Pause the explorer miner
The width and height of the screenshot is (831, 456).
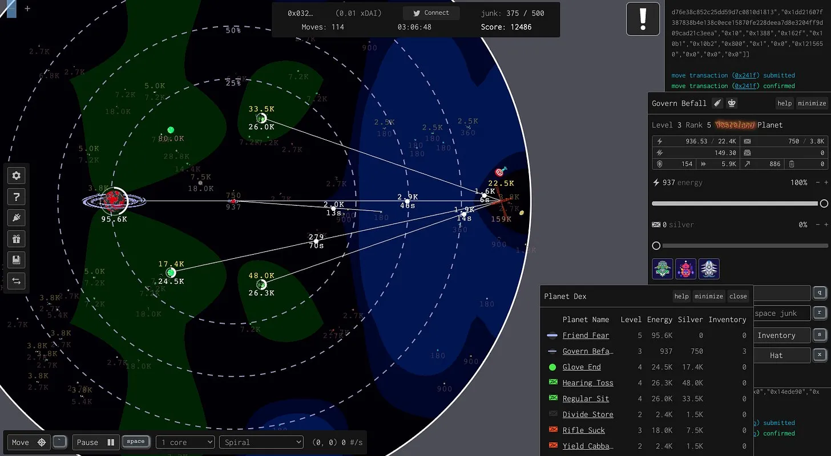click(x=96, y=442)
